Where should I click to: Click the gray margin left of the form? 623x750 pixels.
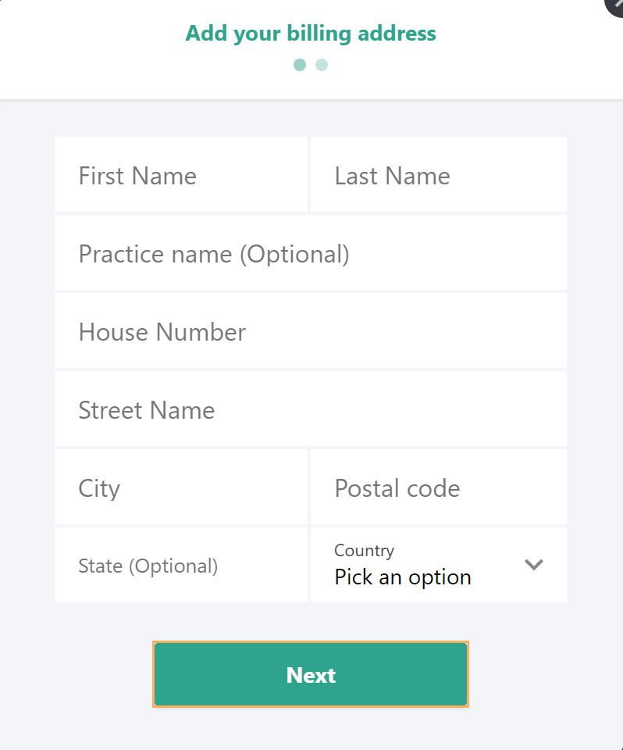pyautogui.click(x=27, y=368)
